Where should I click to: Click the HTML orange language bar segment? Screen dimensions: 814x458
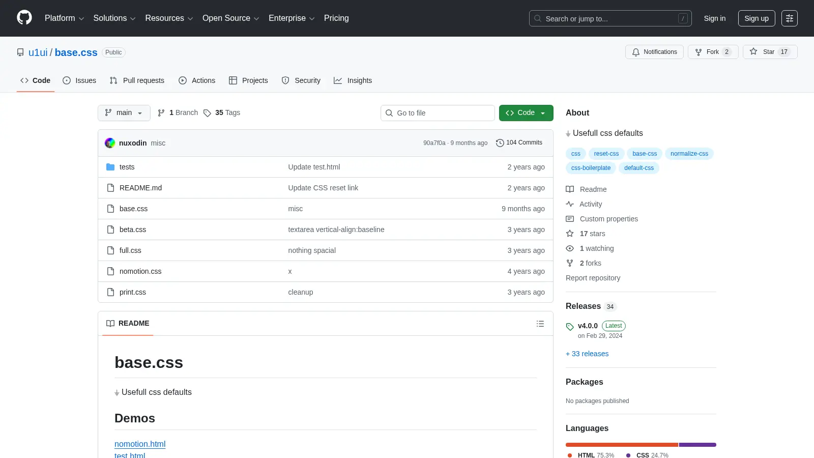point(622,445)
